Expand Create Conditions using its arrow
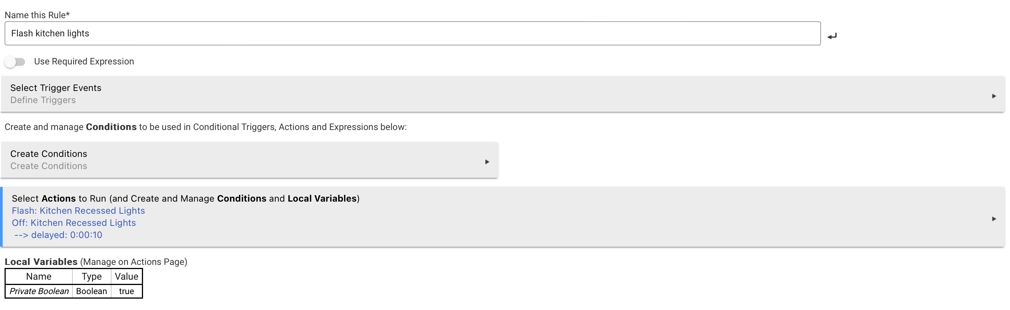 tap(487, 162)
